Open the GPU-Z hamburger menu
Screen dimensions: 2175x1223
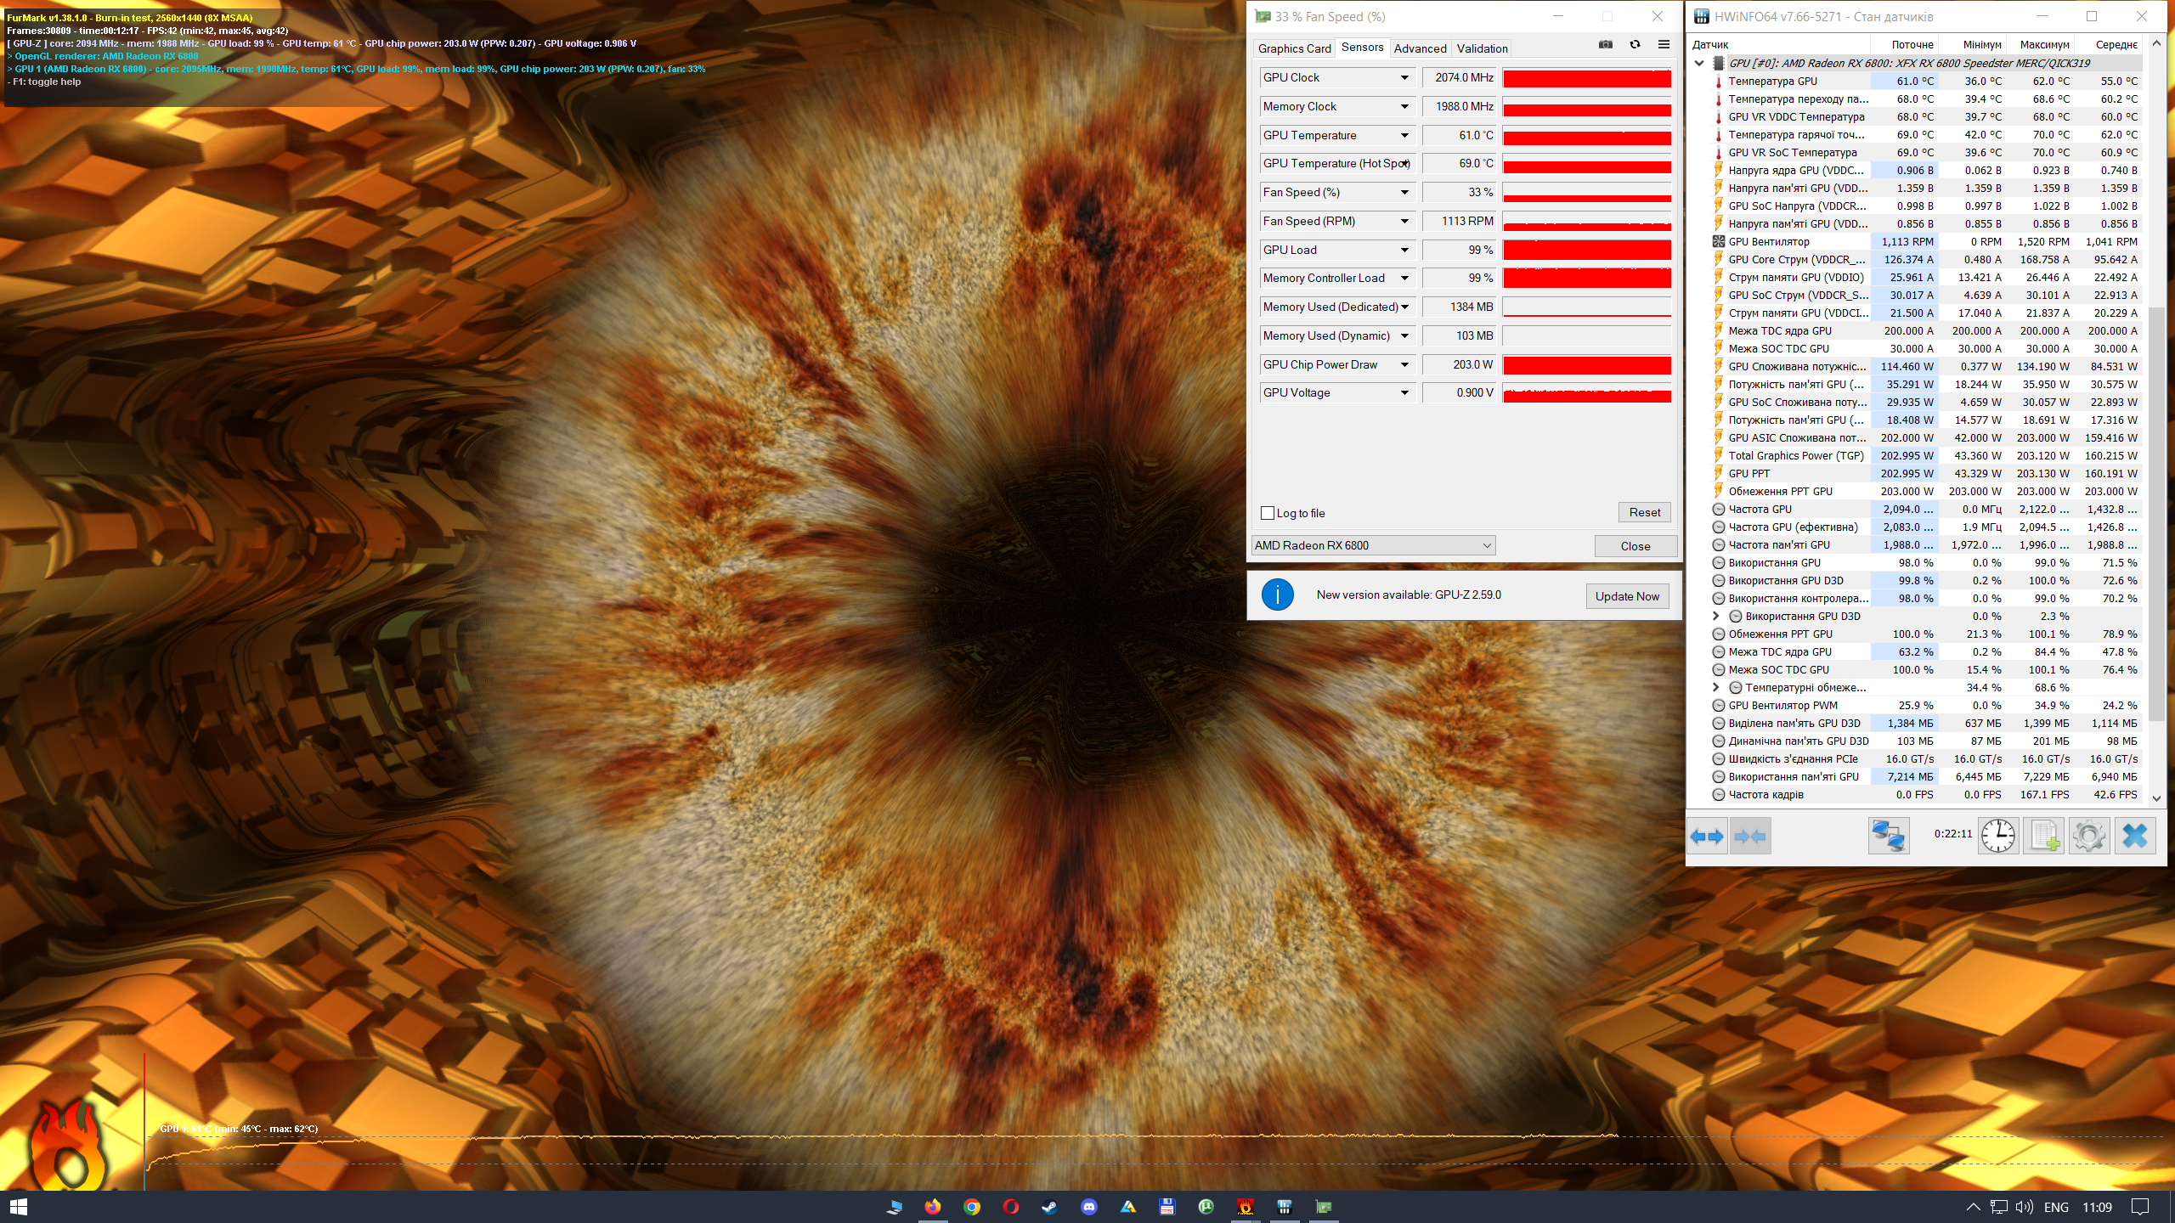(x=1664, y=45)
